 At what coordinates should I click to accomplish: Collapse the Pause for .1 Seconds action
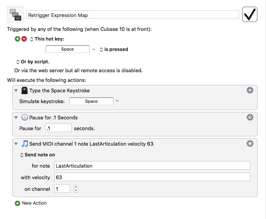click(x=16, y=117)
